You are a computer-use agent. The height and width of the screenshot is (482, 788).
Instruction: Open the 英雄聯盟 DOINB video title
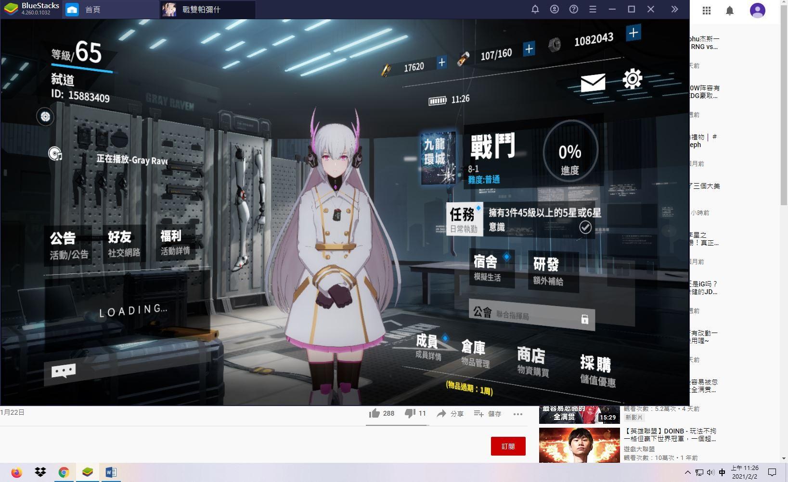point(670,435)
